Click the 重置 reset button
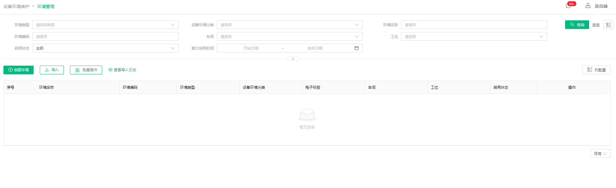Viewport: 616px width, 188px height. click(596, 25)
